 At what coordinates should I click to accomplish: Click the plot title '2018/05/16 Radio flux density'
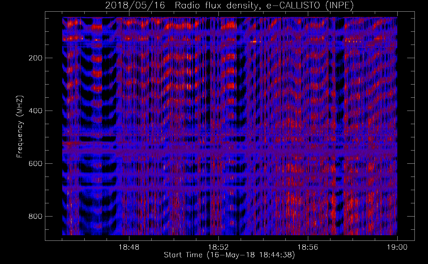(229, 5)
